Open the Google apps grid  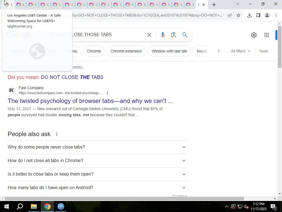[266, 35]
